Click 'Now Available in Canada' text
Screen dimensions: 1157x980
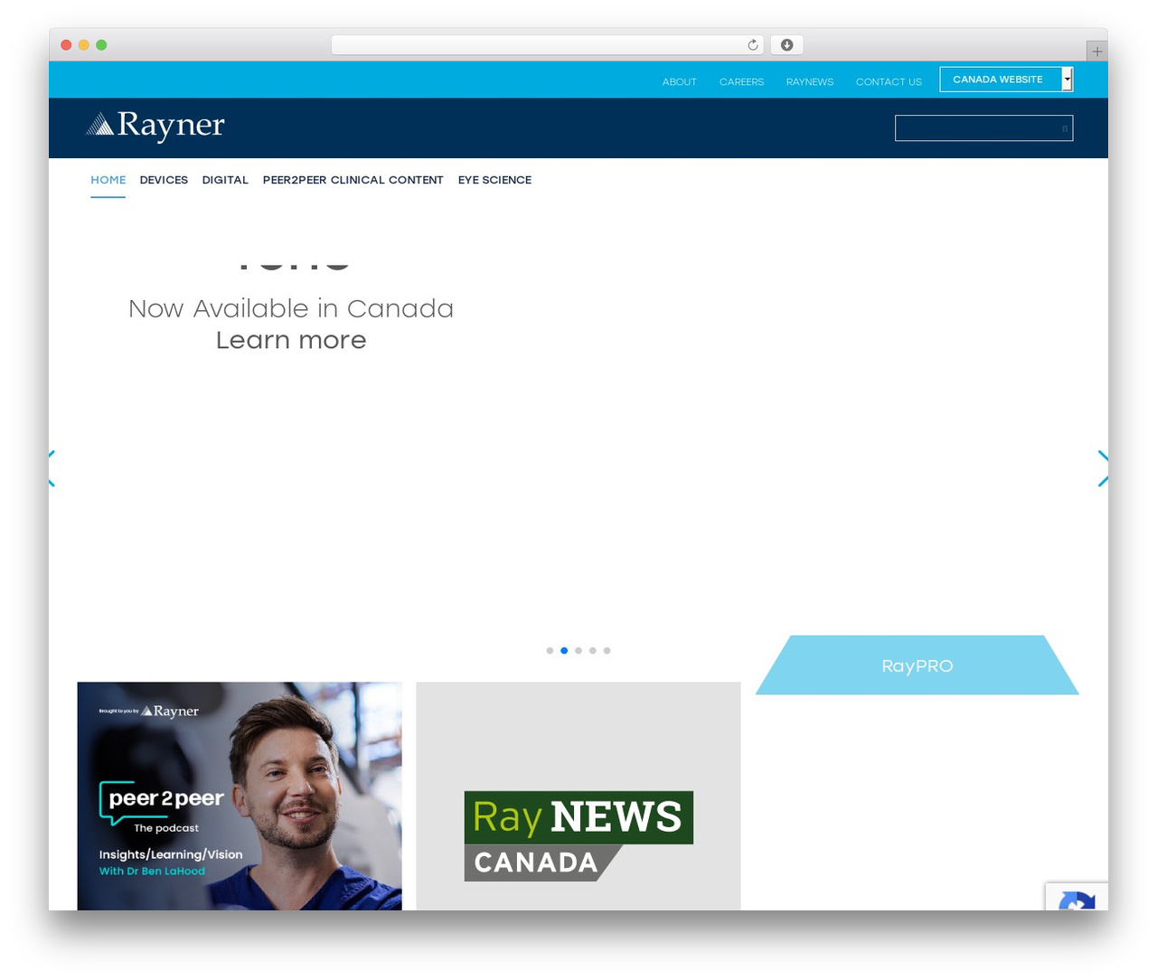coord(291,308)
